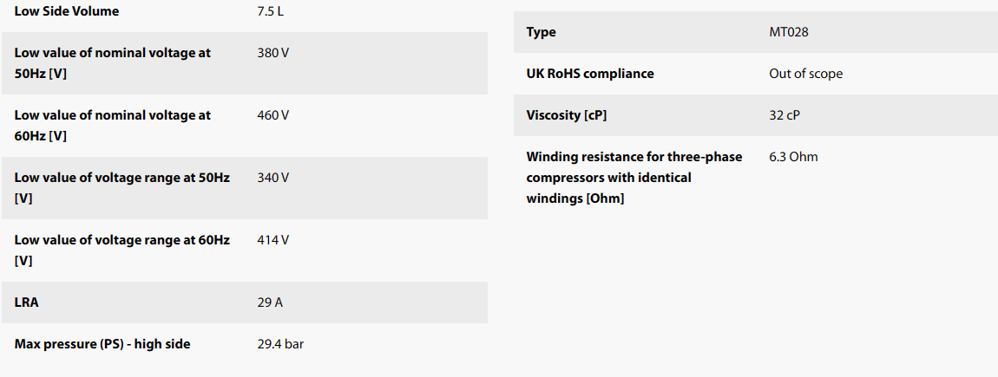The width and height of the screenshot is (998, 377).
Task: Click Low value of nominal voltage at 50Hz label
Action: pyautogui.click(x=113, y=63)
